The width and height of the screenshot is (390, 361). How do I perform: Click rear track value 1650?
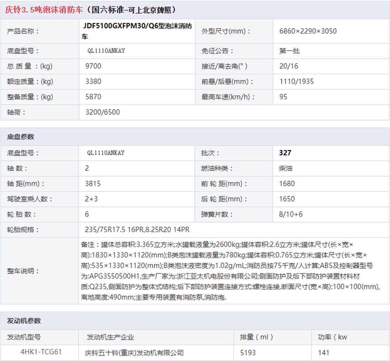(x=287, y=199)
